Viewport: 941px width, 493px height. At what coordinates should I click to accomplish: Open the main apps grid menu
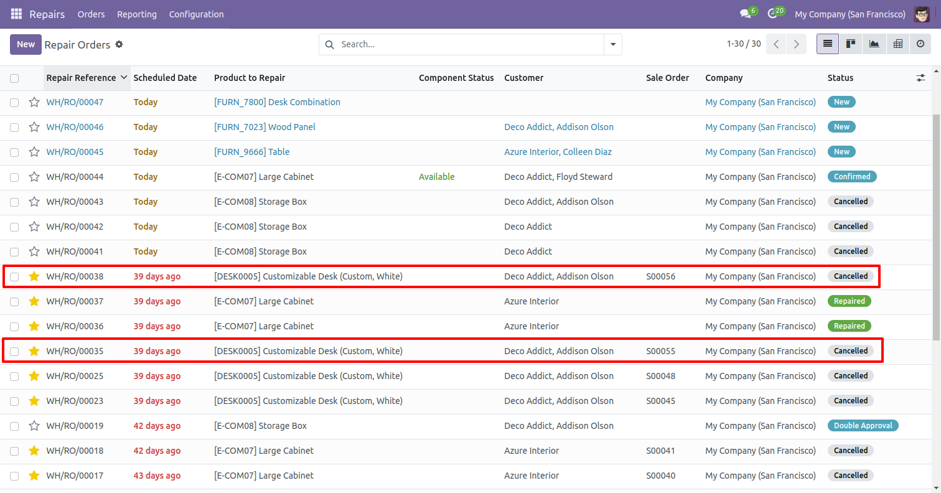click(16, 14)
